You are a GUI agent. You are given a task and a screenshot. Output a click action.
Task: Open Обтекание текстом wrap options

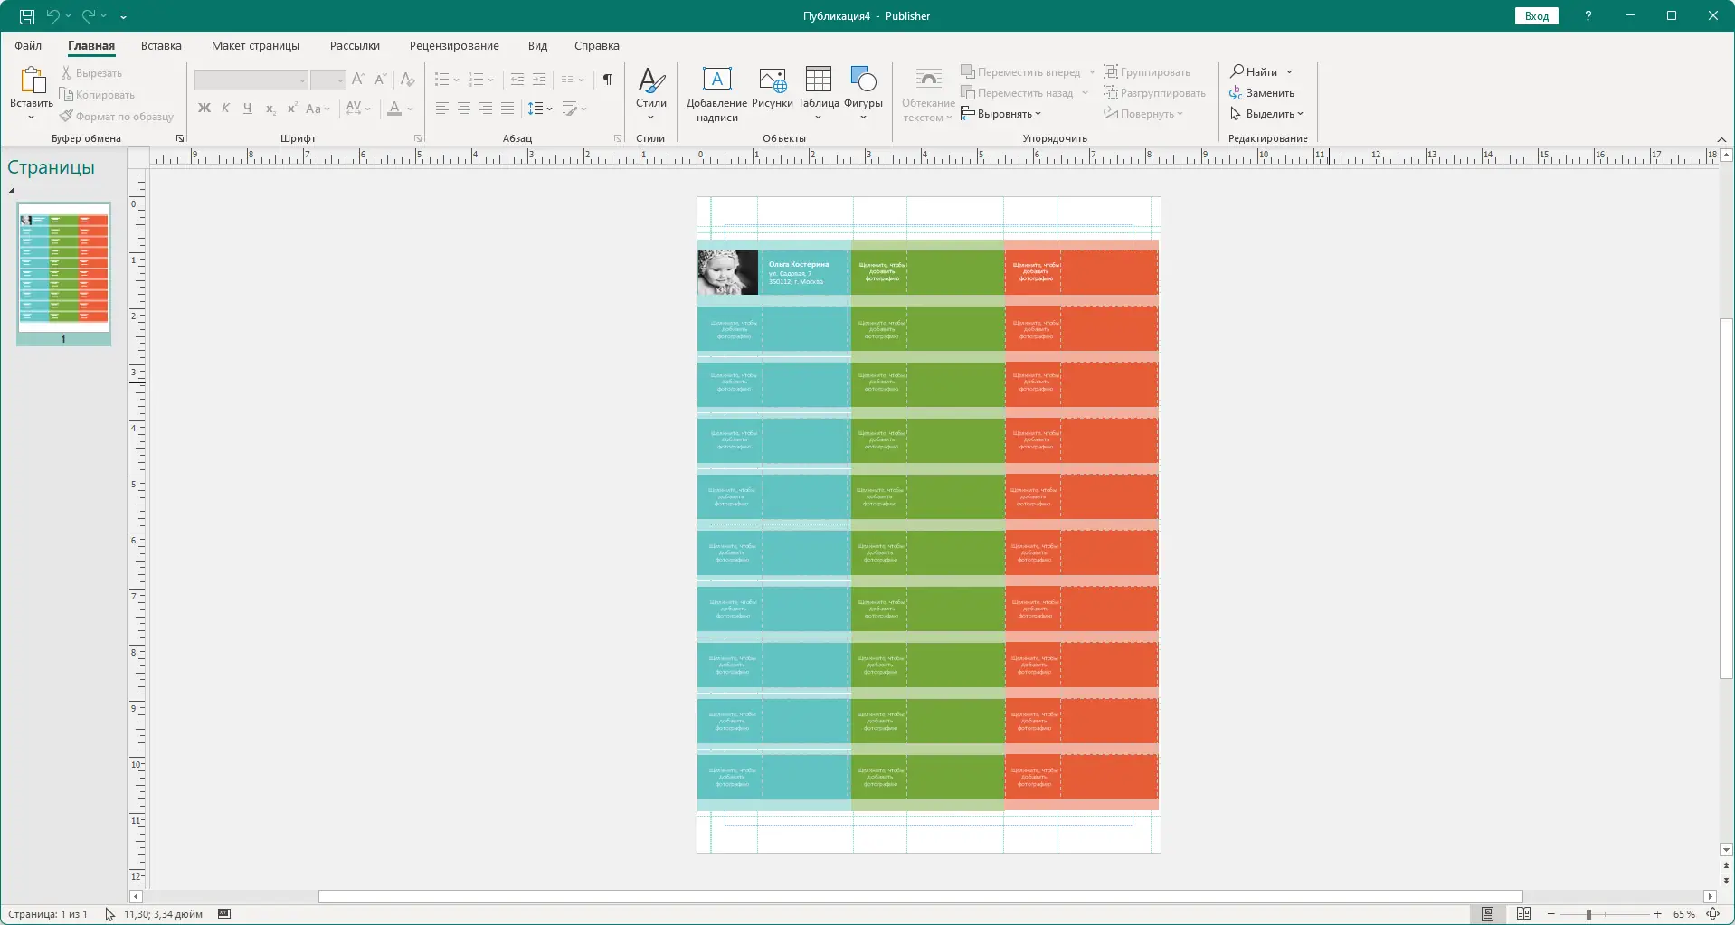click(x=928, y=94)
